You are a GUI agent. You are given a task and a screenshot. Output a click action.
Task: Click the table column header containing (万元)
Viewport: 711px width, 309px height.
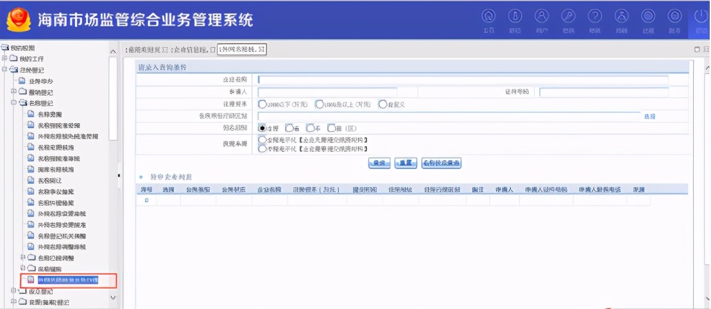point(316,189)
